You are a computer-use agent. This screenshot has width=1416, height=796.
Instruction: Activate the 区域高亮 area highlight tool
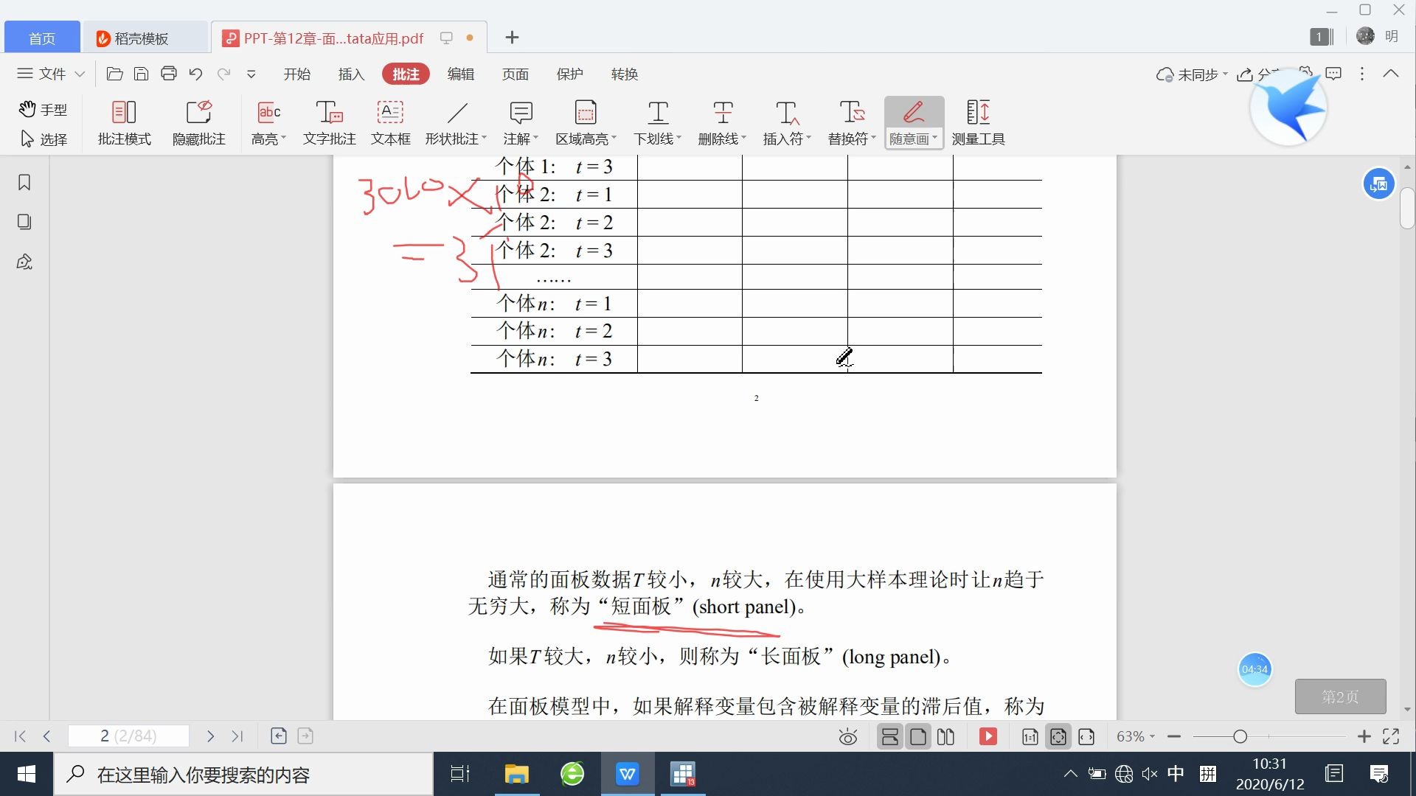click(x=585, y=122)
